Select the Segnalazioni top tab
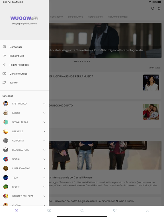This screenshot has width=164, height=218. [96, 17]
